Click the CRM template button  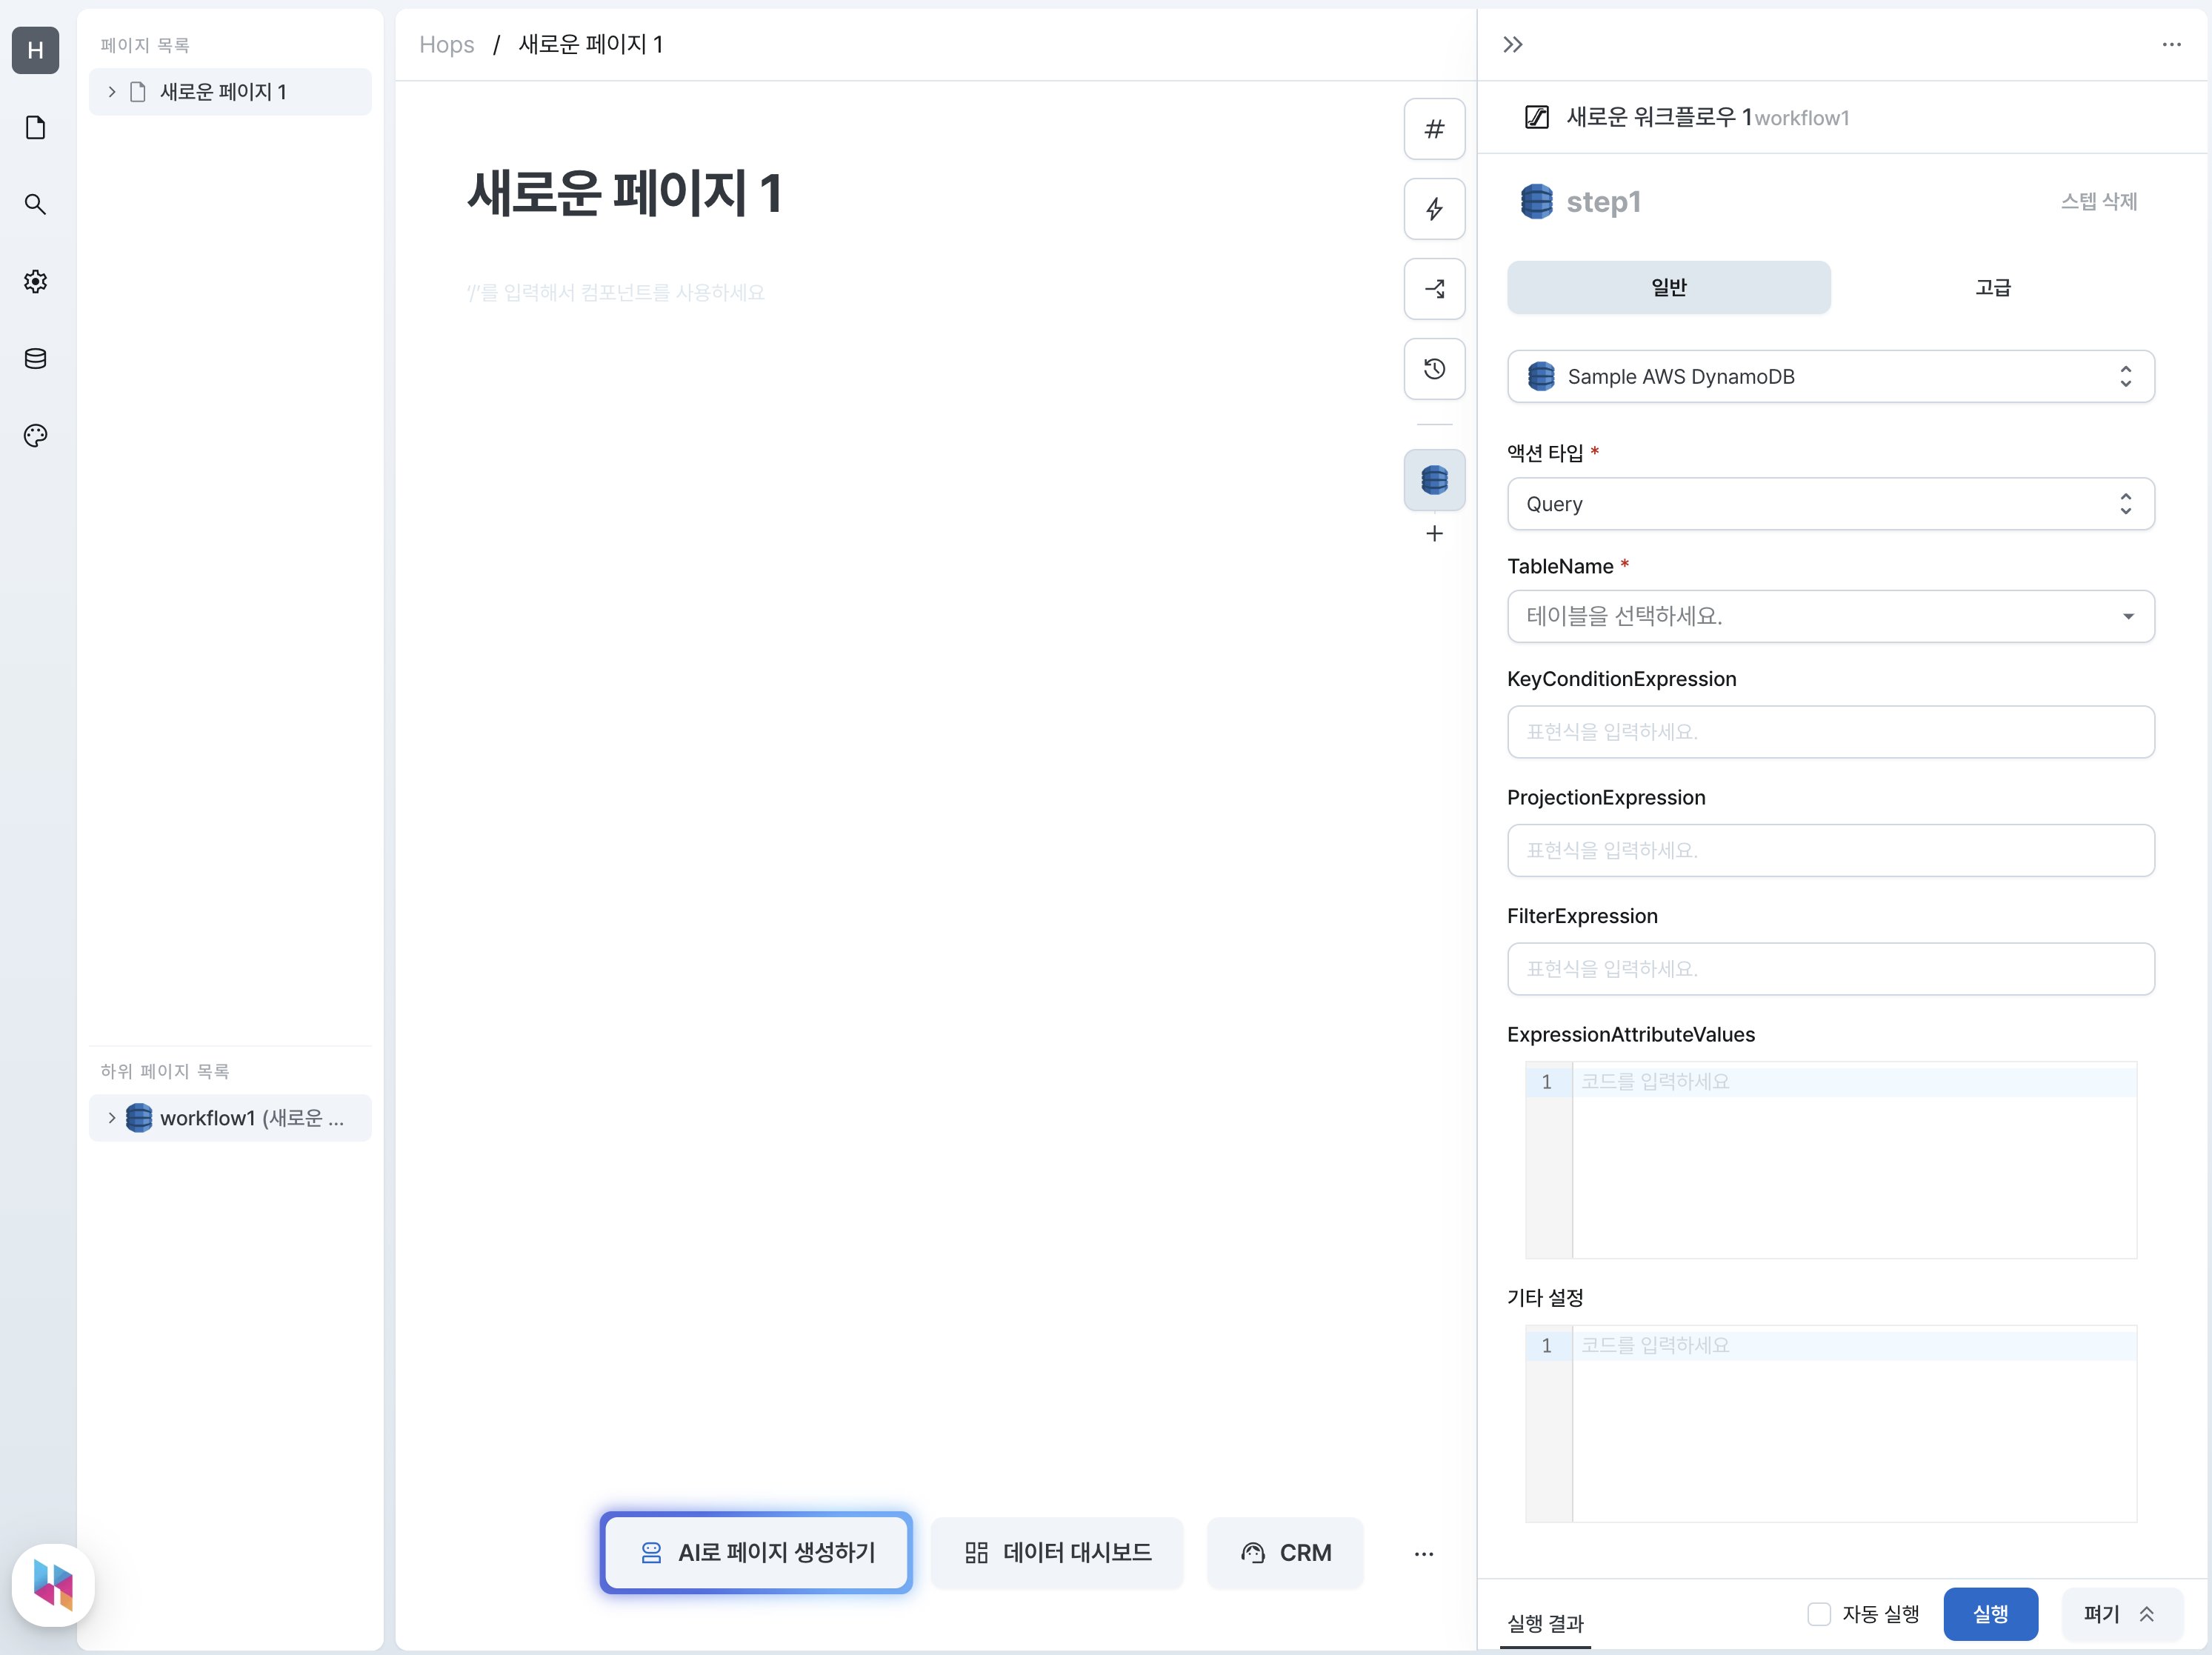coord(1285,1552)
